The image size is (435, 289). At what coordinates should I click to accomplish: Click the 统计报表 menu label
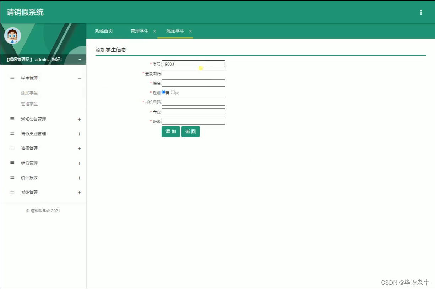(29, 178)
